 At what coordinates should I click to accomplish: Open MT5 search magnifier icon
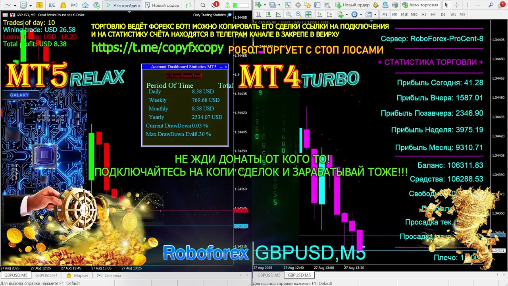[203, 5]
